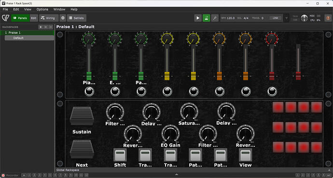The height and width of the screenshot is (178, 333).
Task: Click the transpose value field
Action: coord(263,18)
